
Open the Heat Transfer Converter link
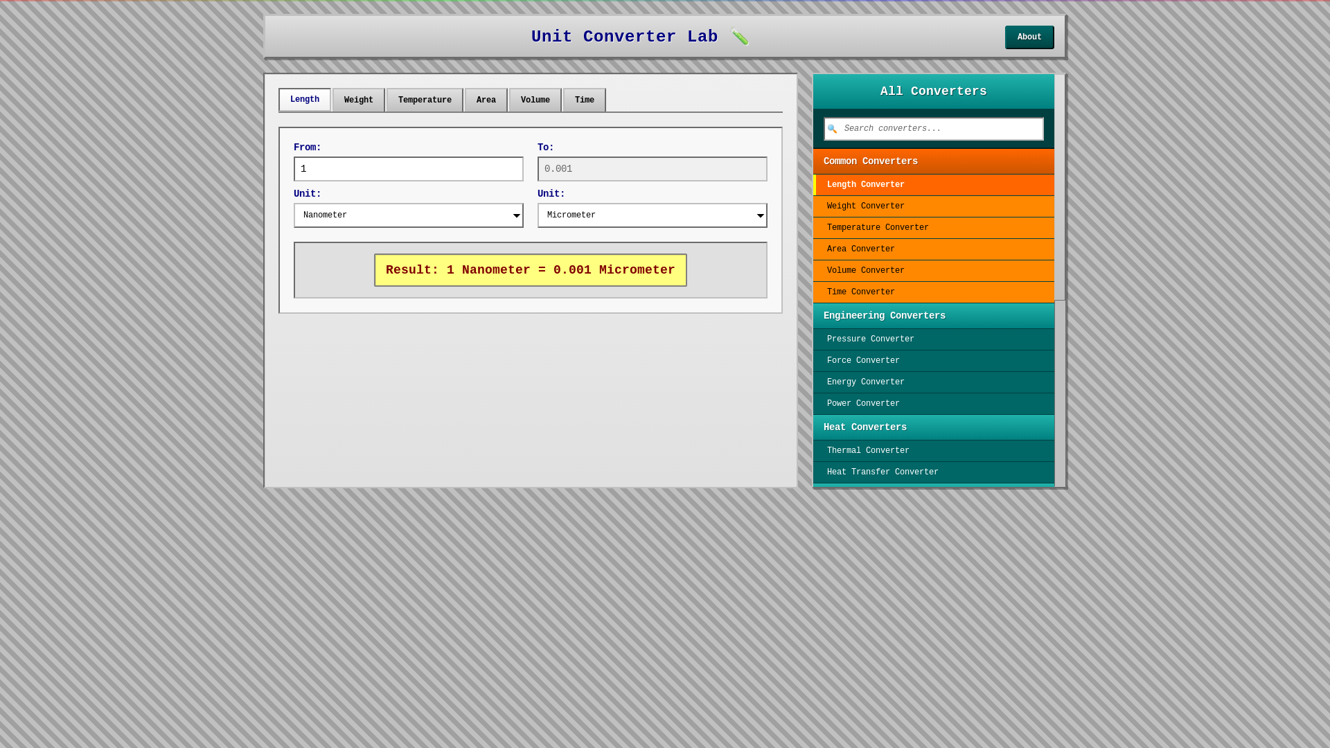934,472
